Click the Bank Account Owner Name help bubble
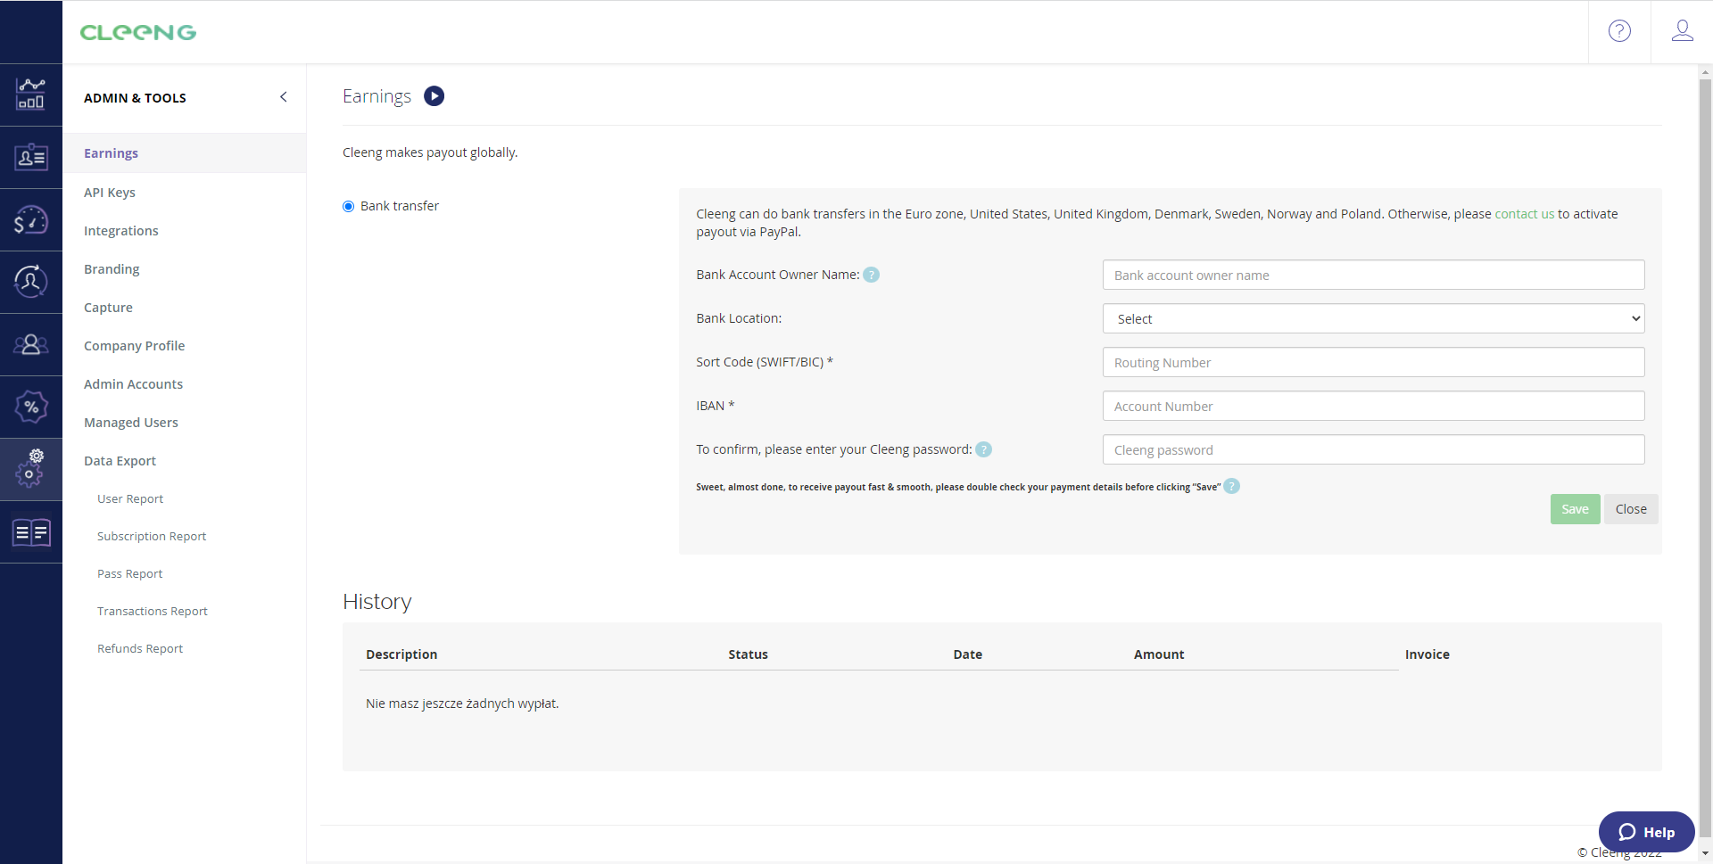The image size is (1713, 864). point(872,275)
